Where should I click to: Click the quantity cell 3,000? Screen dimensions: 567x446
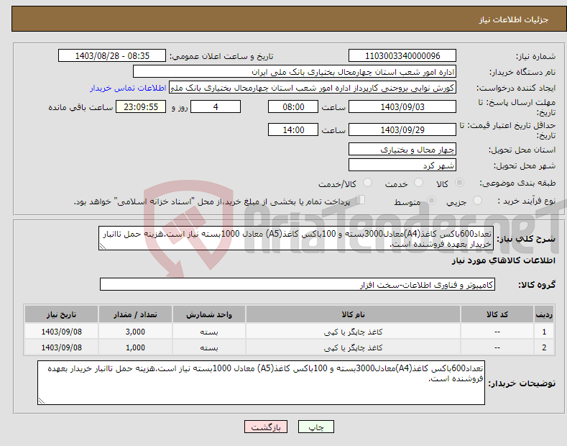coord(135,332)
